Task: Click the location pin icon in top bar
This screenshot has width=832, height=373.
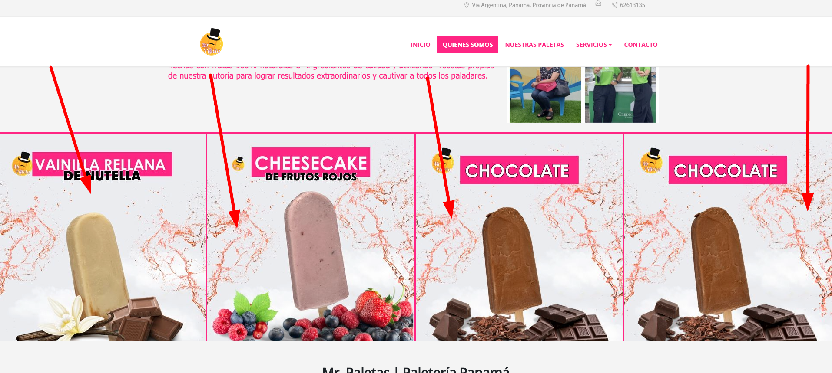Action: coord(467,5)
